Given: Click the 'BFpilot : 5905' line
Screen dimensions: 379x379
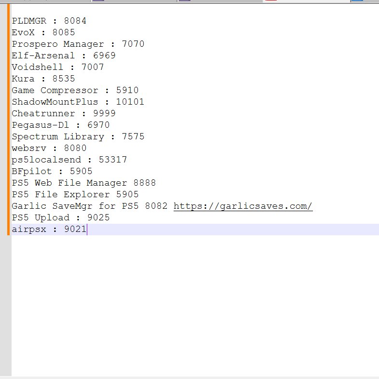Looking at the screenshot, I should [x=52, y=171].
